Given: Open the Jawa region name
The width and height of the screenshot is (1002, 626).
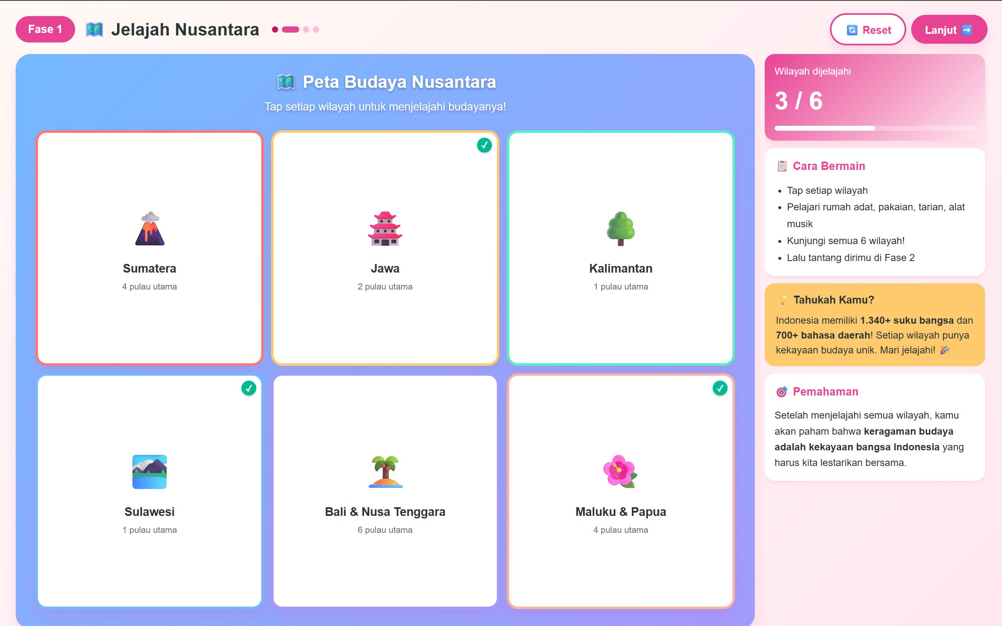Looking at the screenshot, I should coord(385,268).
